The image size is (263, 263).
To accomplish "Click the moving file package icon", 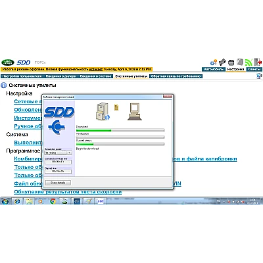I will (116, 107).
